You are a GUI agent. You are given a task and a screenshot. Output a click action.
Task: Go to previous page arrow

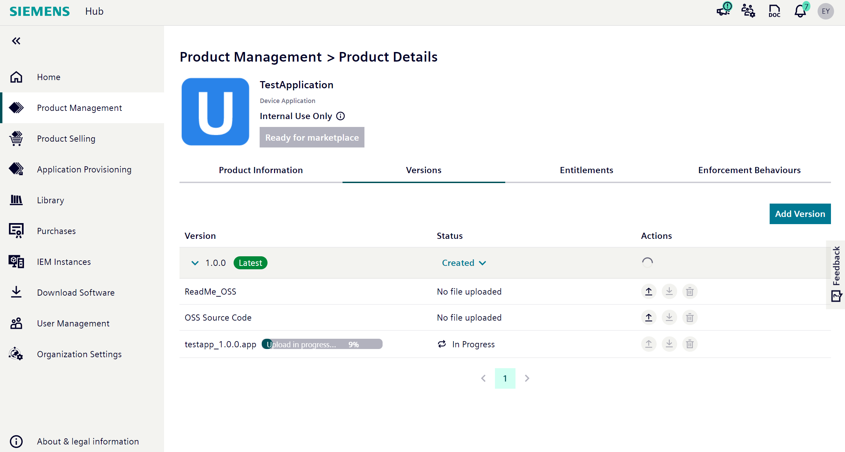483,378
